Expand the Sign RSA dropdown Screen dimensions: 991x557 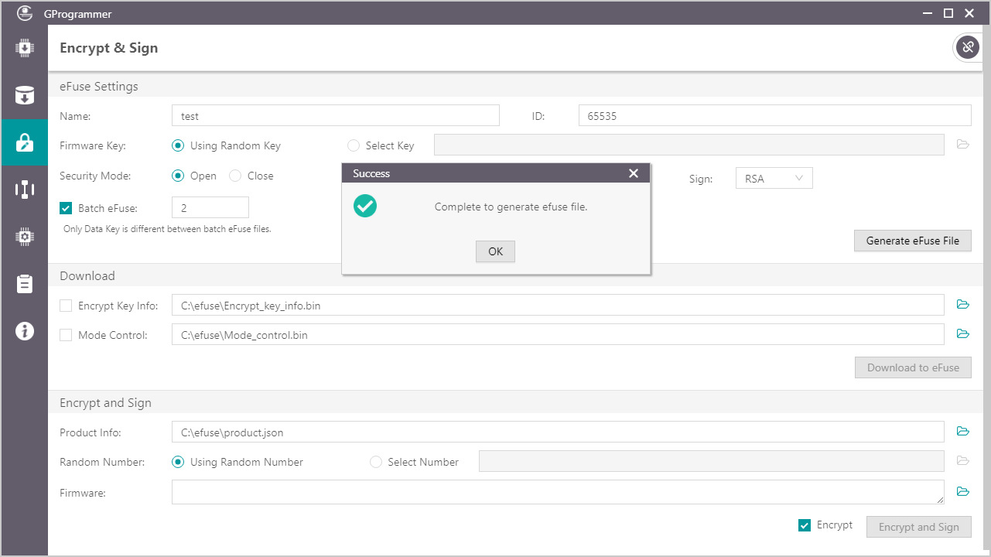click(x=774, y=179)
